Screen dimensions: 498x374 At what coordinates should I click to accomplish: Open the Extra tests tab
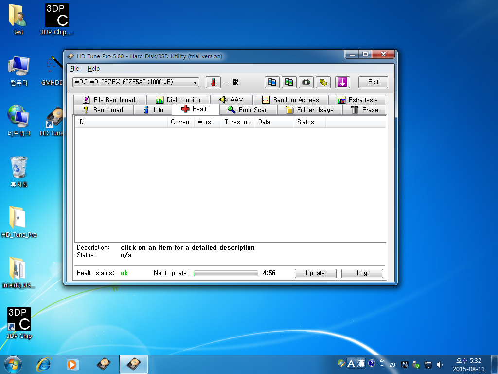(x=357, y=100)
